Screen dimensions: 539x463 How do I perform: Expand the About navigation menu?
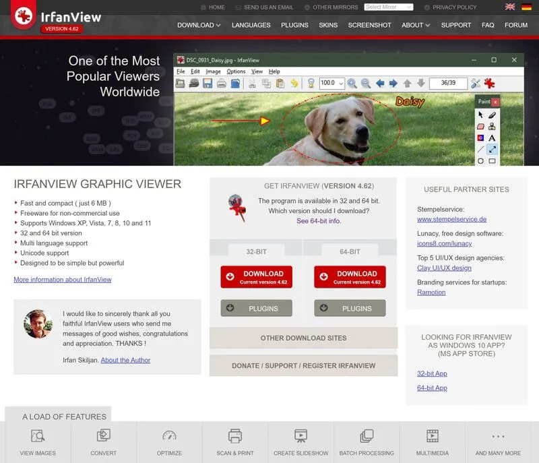pyautogui.click(x=416, y=25)
